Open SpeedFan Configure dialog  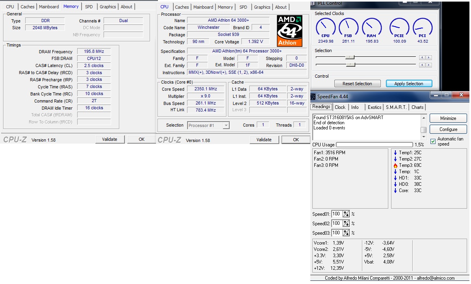[x=448, y=129]
